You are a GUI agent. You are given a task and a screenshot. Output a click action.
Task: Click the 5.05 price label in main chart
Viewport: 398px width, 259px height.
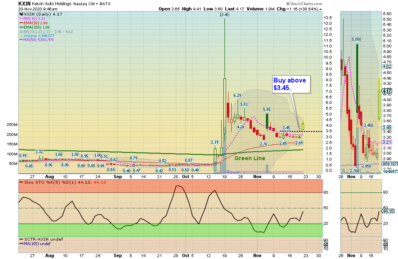267,110
